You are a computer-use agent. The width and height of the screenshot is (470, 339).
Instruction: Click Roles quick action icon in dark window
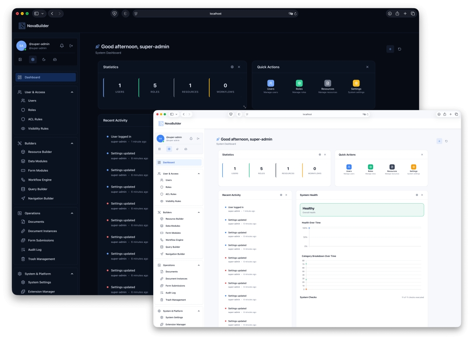pos(299,83)
